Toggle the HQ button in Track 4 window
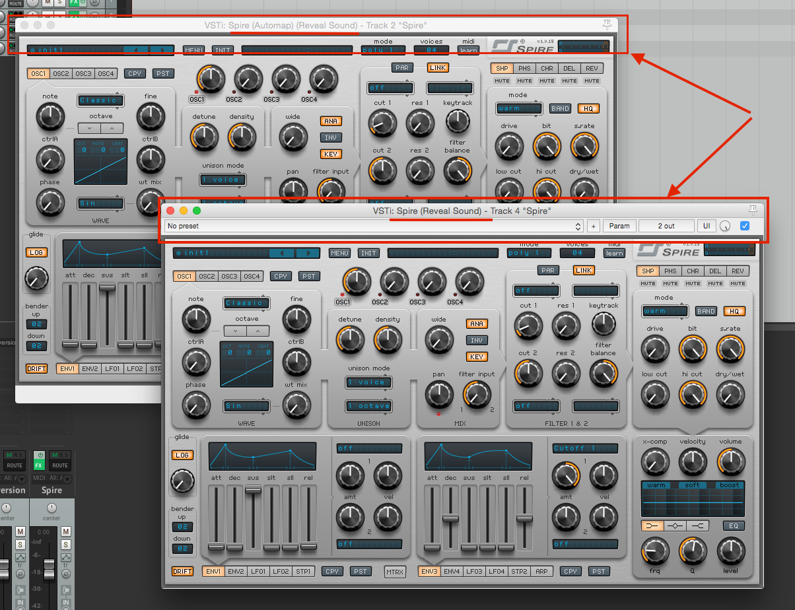Viewport: 795px width, 610px height. pos(734,311)
